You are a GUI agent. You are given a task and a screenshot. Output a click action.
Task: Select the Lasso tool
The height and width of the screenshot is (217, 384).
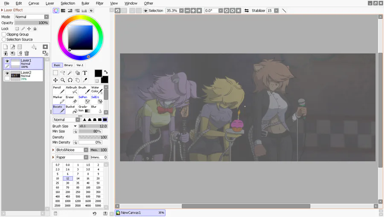pyautogui.click(x=63, y=73)
